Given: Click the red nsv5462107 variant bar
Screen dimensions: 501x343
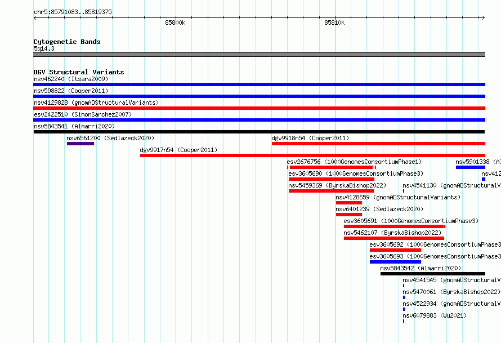Looking at the screenshot, I should pyautogui.click(x=394, y=238).
